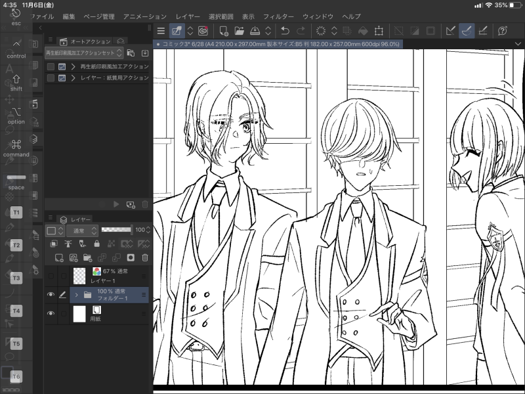Open the hamburger menu in command bar
525x394 pixels.
coord(161,31)
